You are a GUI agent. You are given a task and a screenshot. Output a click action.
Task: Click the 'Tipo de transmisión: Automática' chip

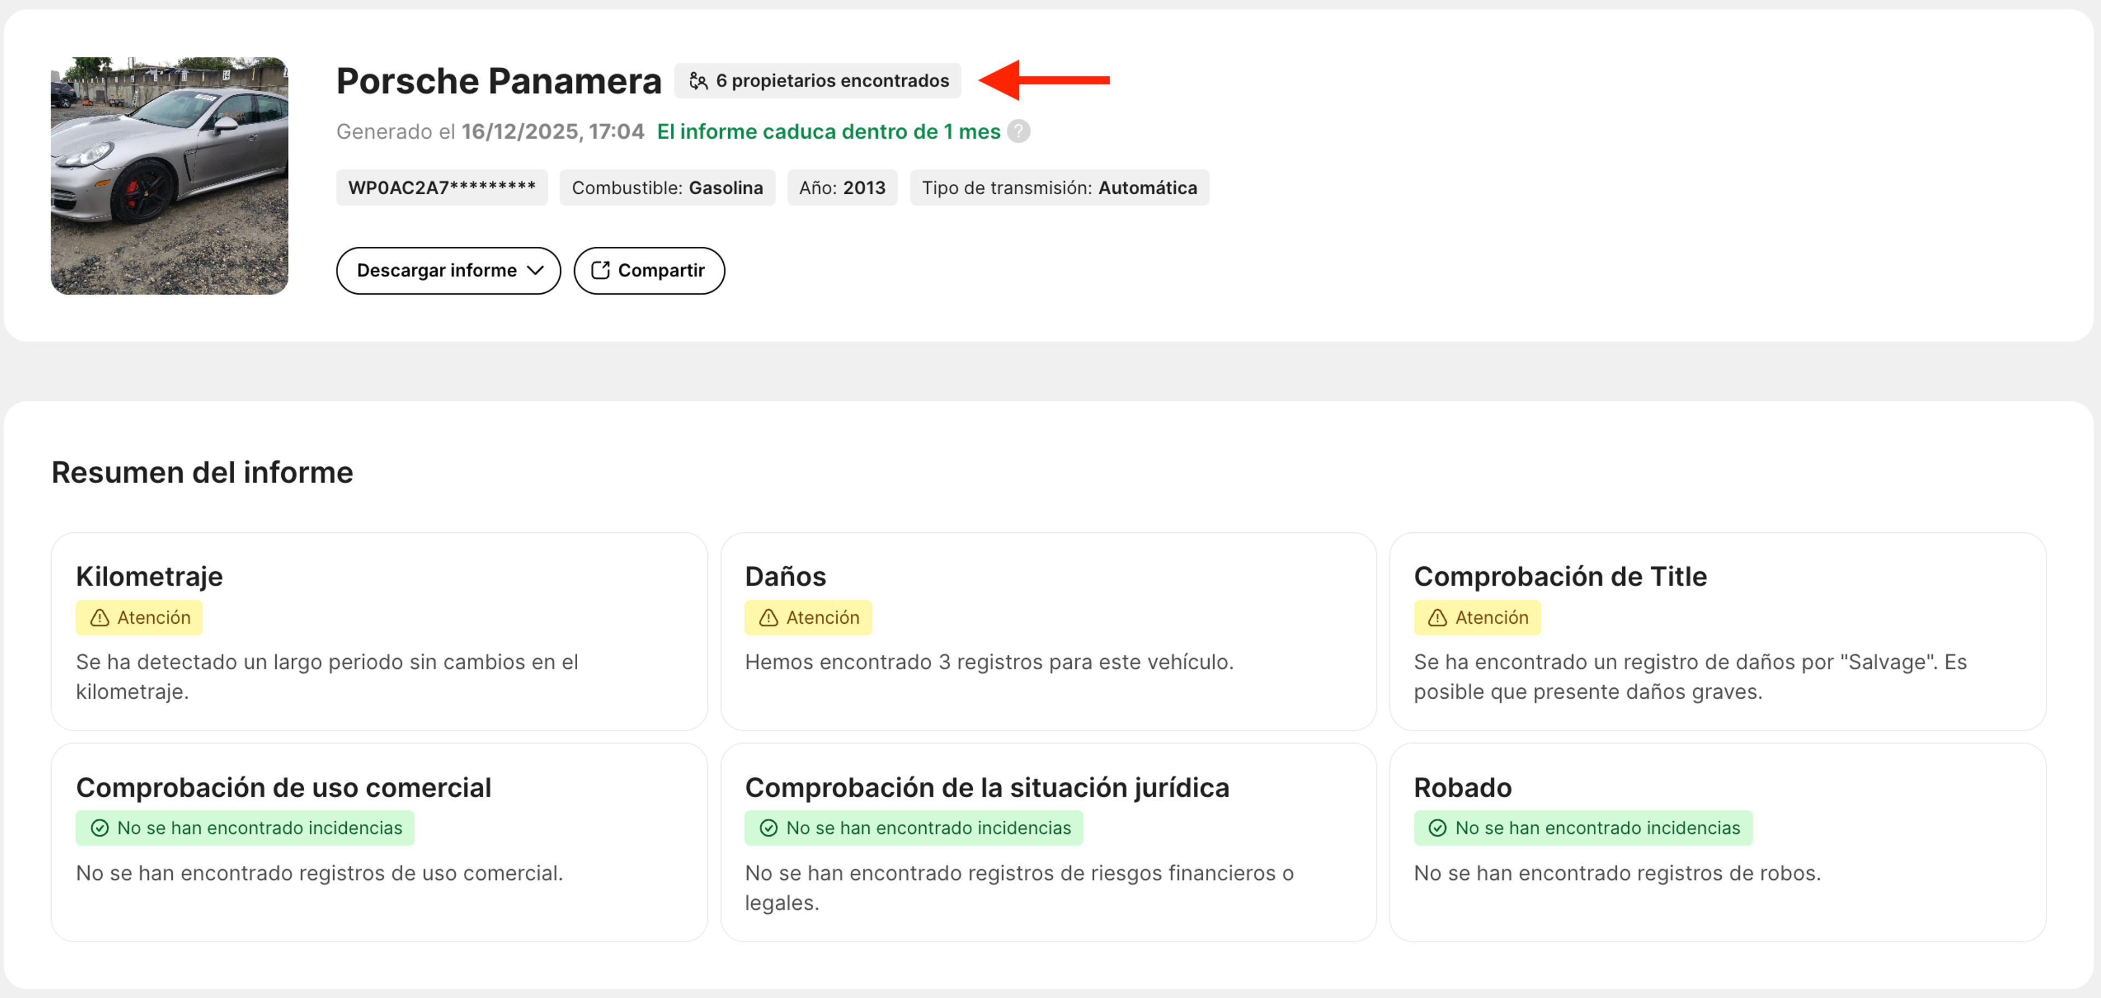click(1059, 188)
